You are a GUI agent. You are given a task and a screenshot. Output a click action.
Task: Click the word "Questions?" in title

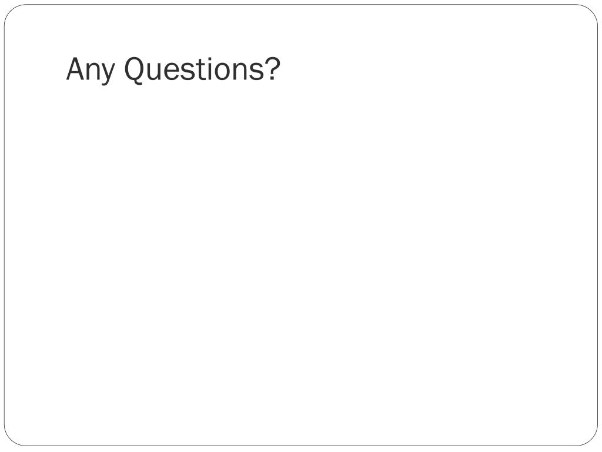coord(202,69)
